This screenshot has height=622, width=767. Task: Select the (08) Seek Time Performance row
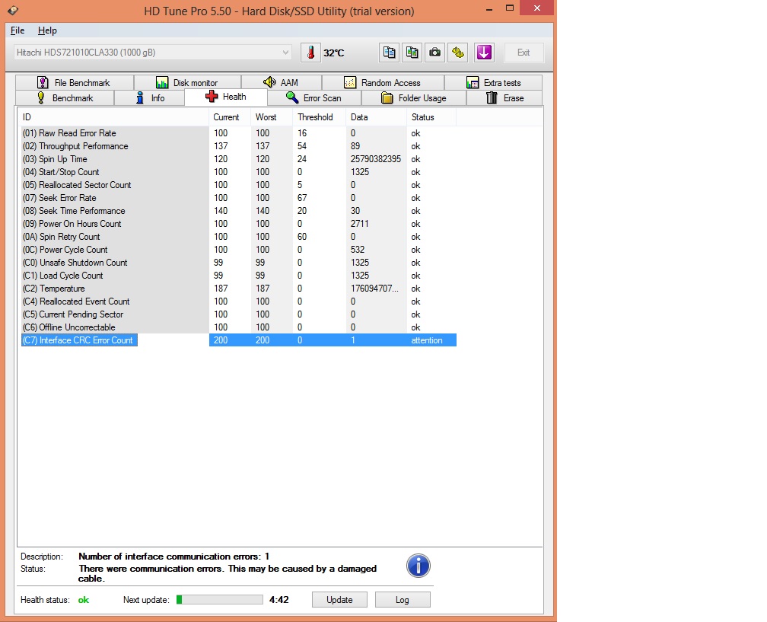point(239,210)
